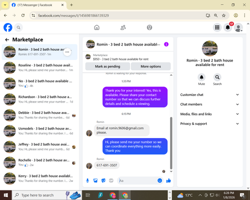Open notifications bell with 17 badge
The height and width of the screenshot is (200, 250).
coord(228,27)
